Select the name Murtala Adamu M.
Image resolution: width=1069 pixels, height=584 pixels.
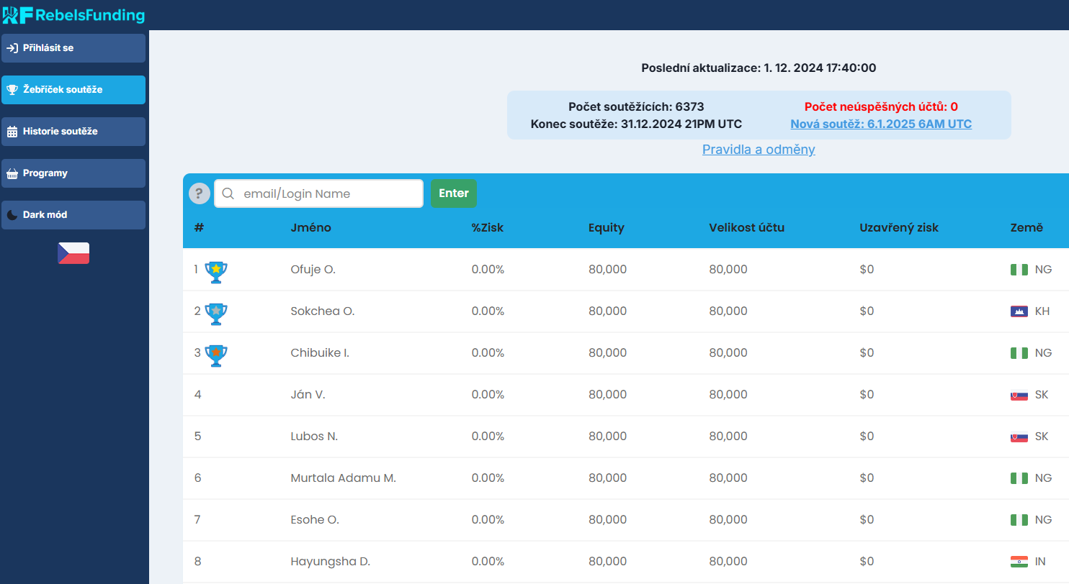coord(344,478)
